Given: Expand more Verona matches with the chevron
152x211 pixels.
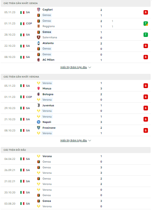Looking at the screenshot, I should pyautogui.click(x=90, y=141).
